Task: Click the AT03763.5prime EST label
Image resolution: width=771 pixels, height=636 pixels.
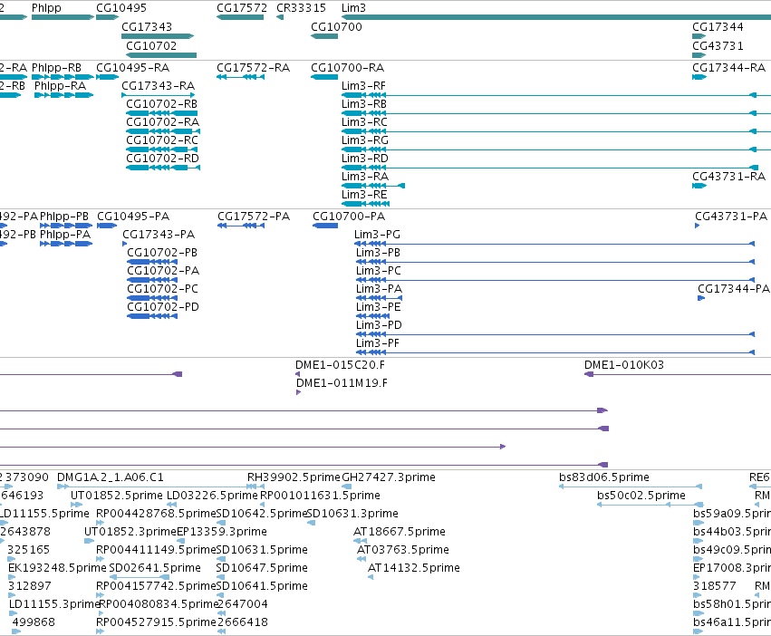Action: (x=402, y=551)
